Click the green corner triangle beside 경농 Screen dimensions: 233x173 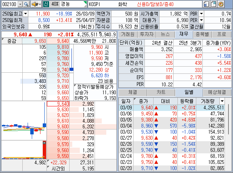pyautogui.click(x=85, y=3)
